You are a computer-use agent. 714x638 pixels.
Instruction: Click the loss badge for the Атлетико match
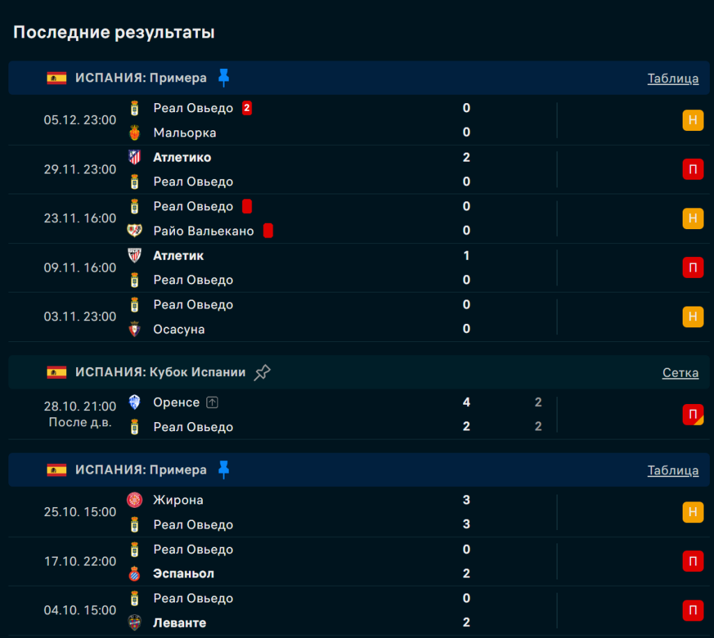(692, 169)
